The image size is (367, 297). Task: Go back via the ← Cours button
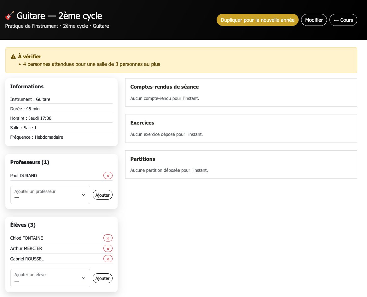point(343,20)
